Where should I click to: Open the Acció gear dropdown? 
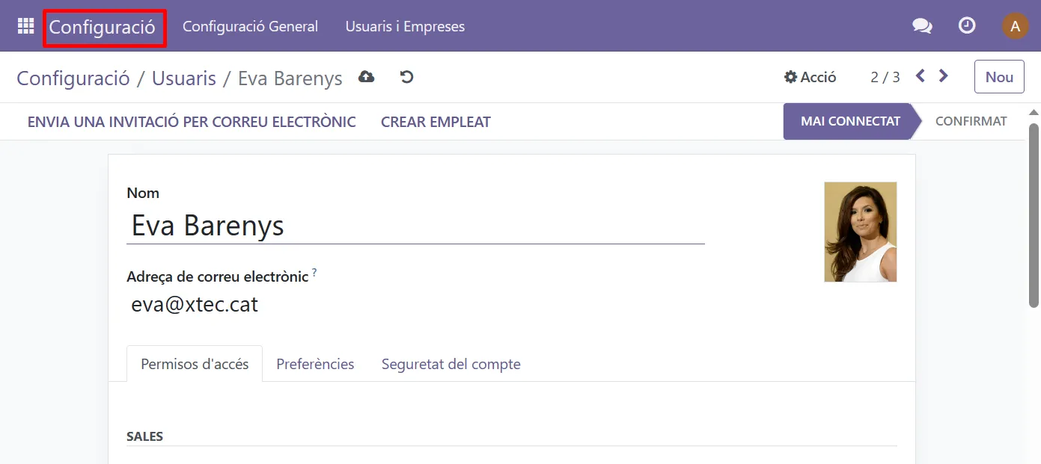click(x=810, y=77)
